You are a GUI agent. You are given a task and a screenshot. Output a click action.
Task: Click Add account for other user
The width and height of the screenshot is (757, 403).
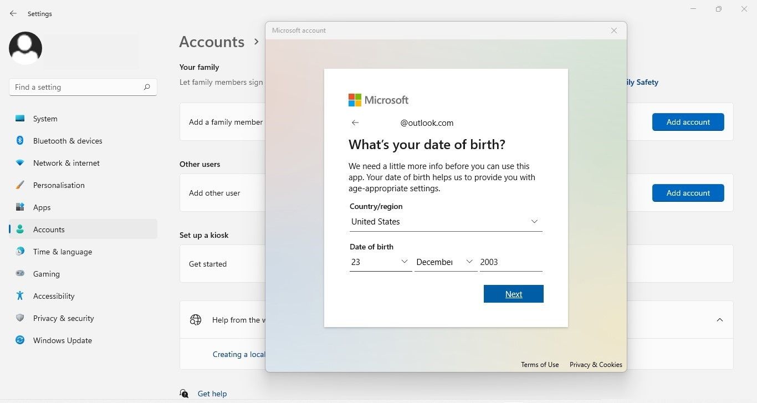(x=688, y=193)
